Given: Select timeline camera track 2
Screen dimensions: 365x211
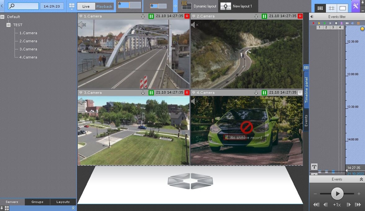Looking at the screenshot, I should tap(326, 27).
